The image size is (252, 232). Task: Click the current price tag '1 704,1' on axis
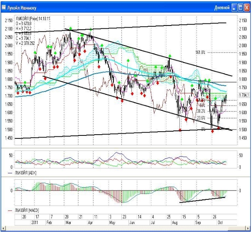[x=244, y=95]
